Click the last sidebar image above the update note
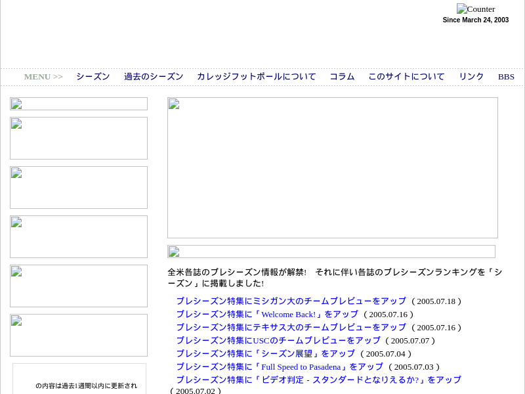The width and height of the screenshot is (525, 394). pos(79,335)
